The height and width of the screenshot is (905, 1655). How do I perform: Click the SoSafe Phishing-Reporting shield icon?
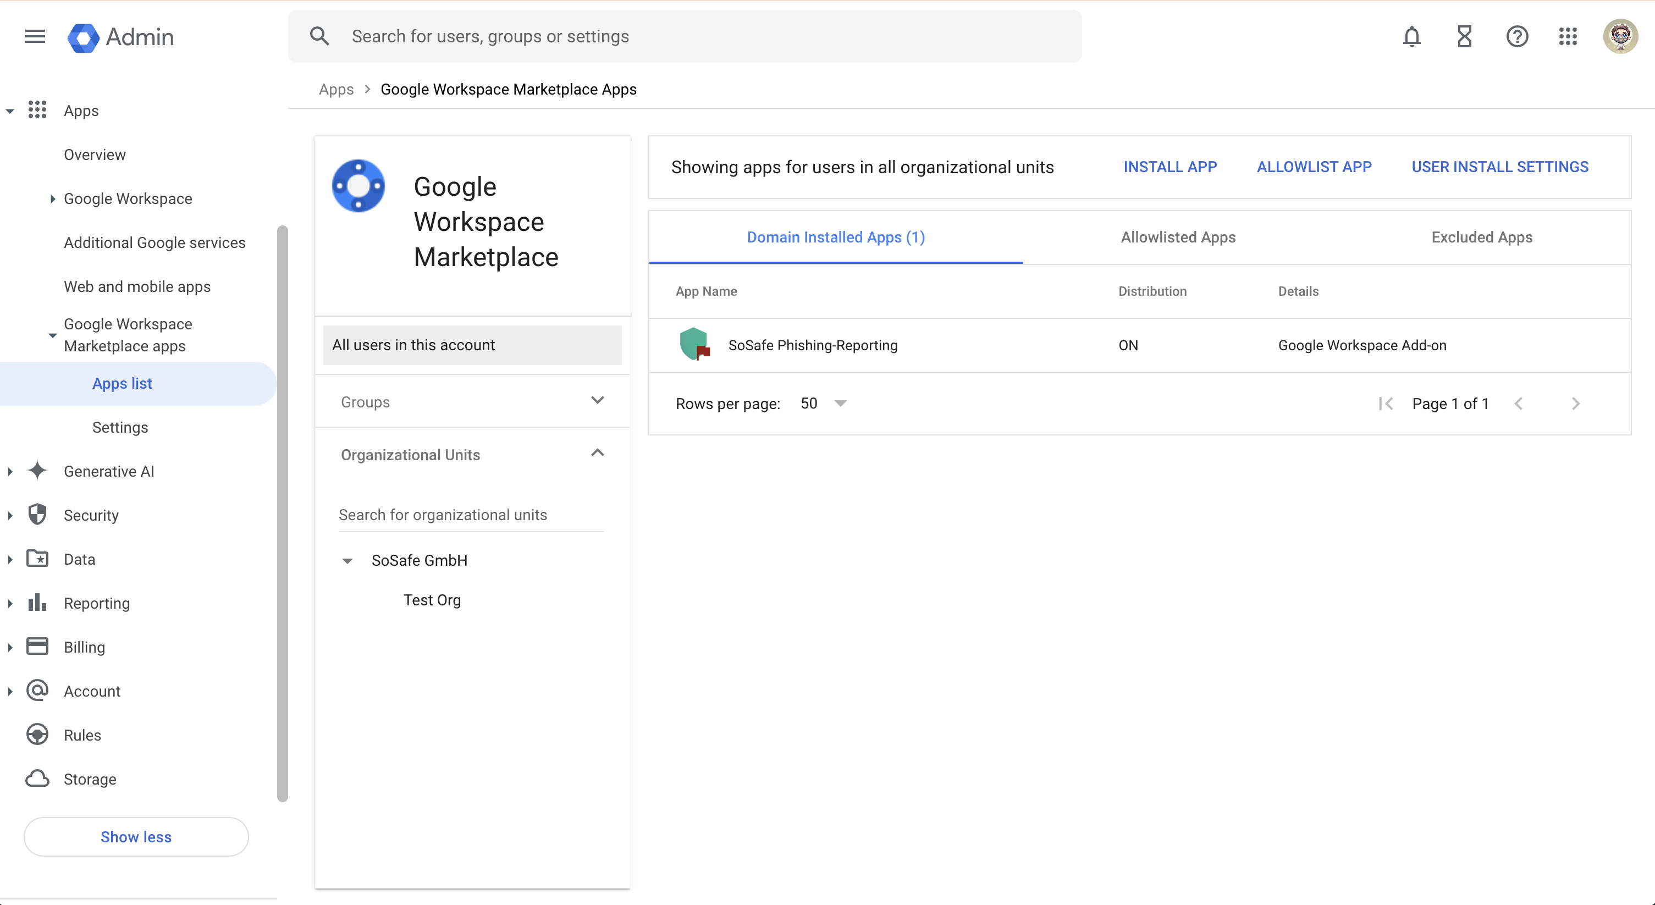coord(694,344)
